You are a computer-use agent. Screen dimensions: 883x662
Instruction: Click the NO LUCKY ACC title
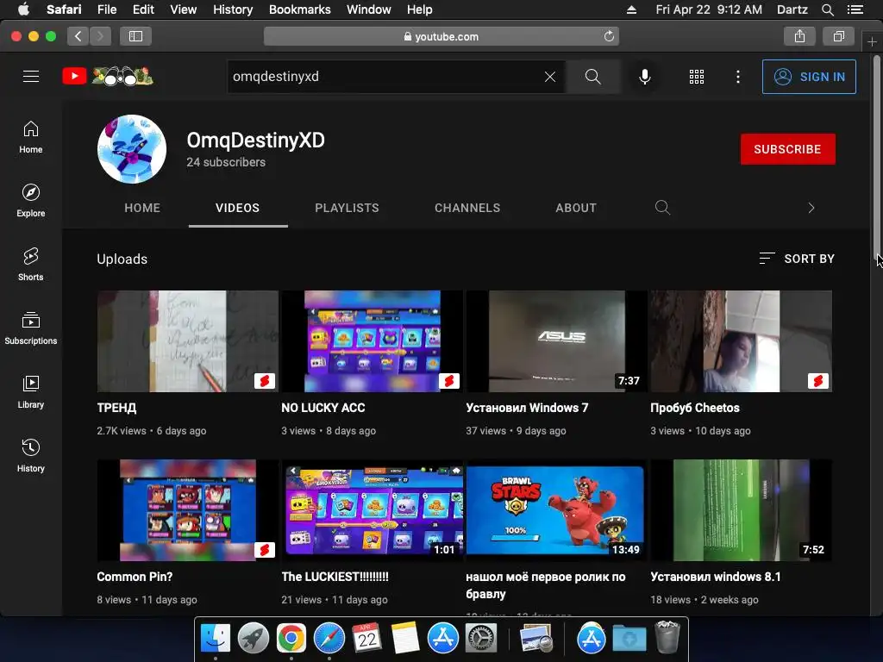coord(323,408)
